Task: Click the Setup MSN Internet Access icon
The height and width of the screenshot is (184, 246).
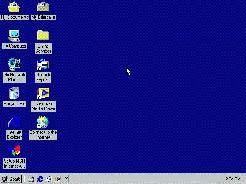Action: [14, 151]
